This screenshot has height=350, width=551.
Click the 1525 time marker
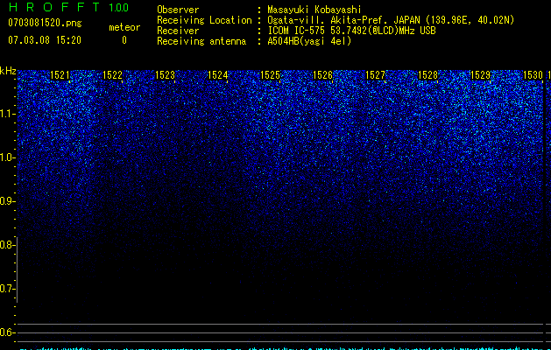click(x=270, y=75)
